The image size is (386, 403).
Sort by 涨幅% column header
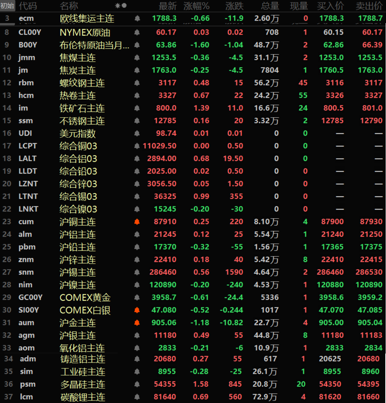point(196,6)
